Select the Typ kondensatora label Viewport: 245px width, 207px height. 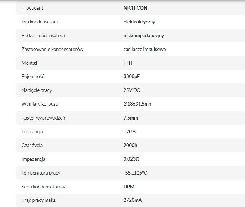[40, 22]
